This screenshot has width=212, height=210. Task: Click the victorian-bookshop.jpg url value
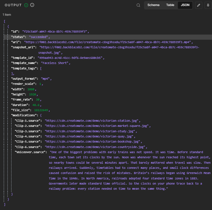92,141
